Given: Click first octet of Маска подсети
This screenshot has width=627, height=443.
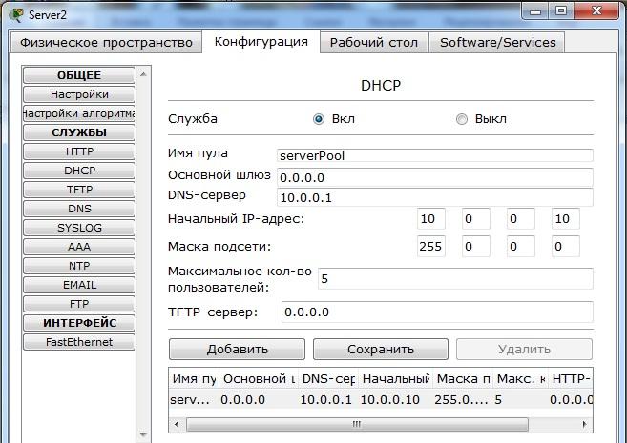Looking at the screenshot, I should pyautogui.click(x=431, y=246).
